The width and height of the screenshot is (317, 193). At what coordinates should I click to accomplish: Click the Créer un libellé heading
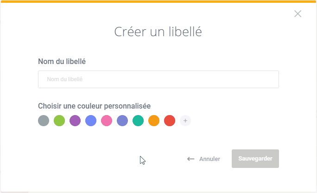point(158,32)
